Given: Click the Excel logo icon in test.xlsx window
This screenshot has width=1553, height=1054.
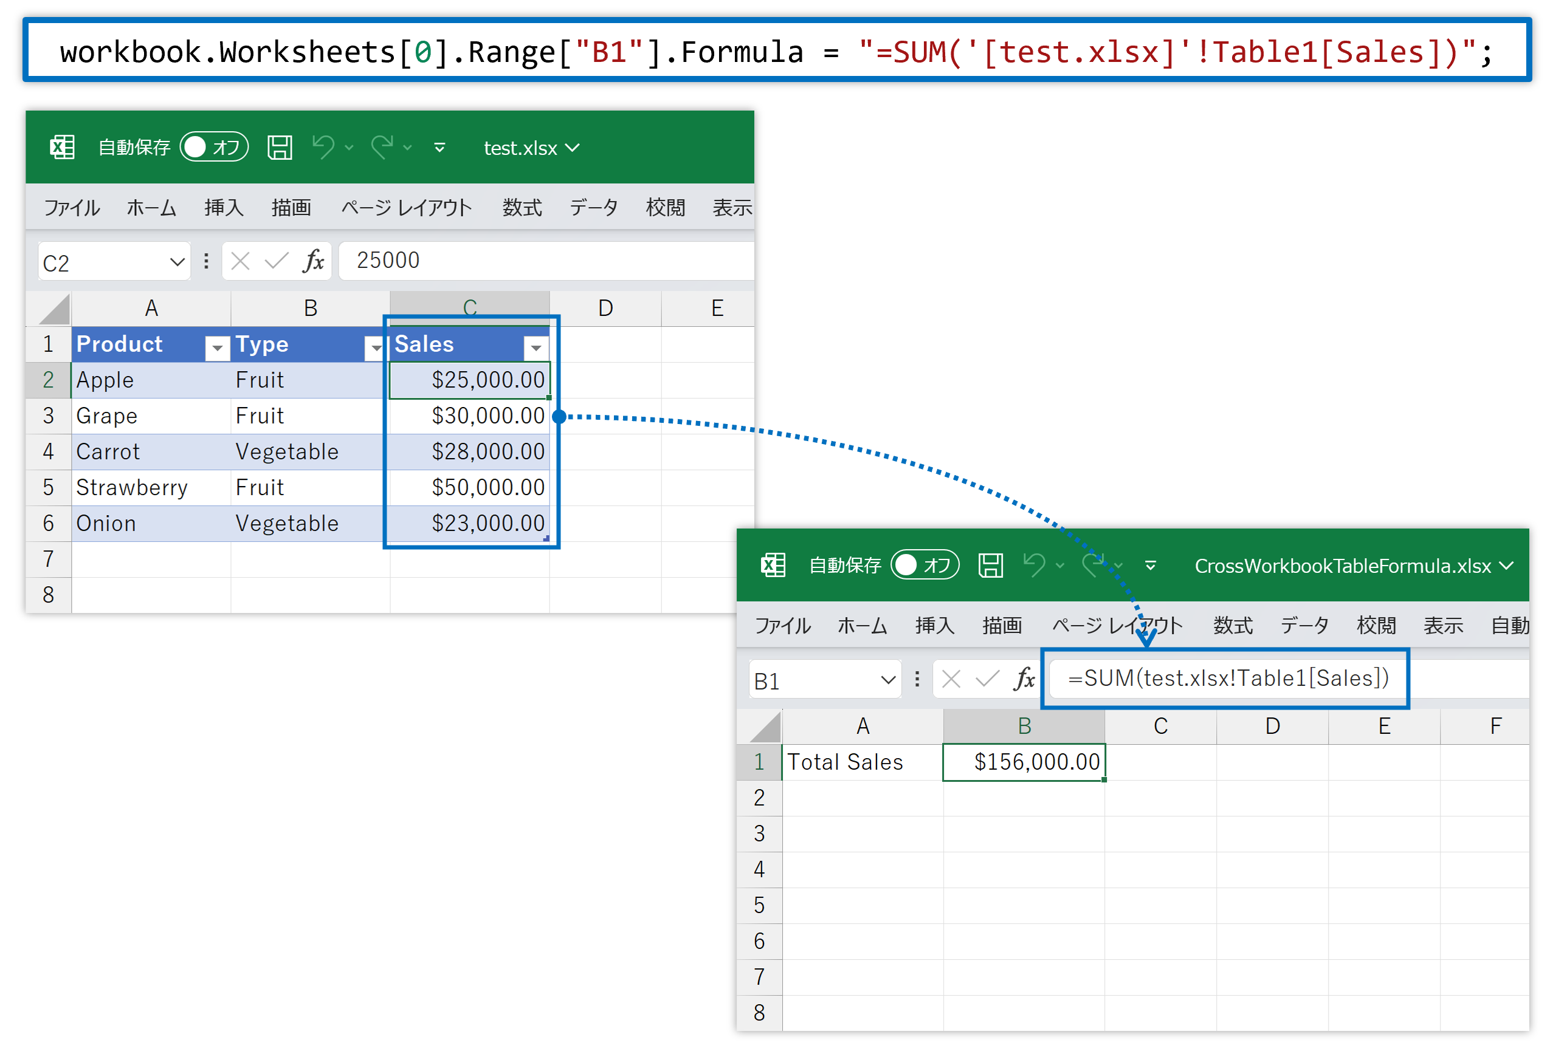Looking at the screenshot, I should point(62,147).
